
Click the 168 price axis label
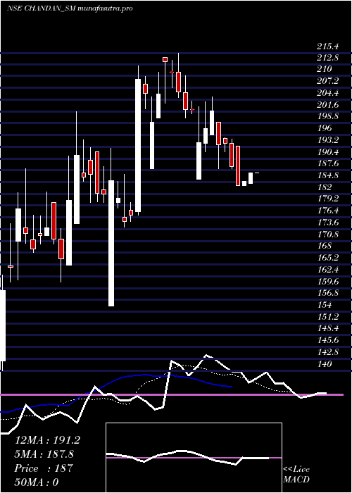point(325,246)
